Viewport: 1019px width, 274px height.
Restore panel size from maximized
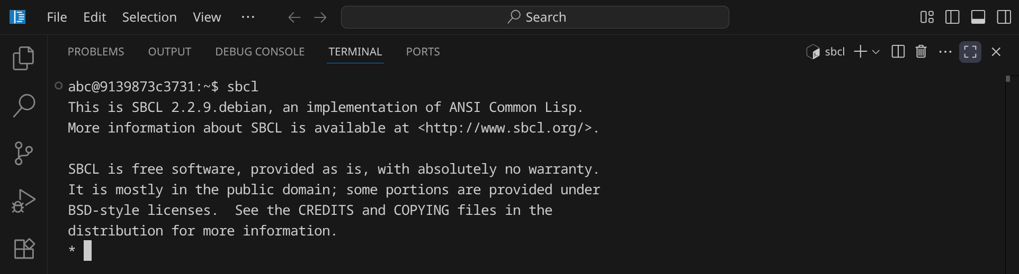coord(970,52)
